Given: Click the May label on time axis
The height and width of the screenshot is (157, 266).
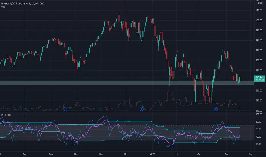Looking at the screenshot, I should [250, 154].
